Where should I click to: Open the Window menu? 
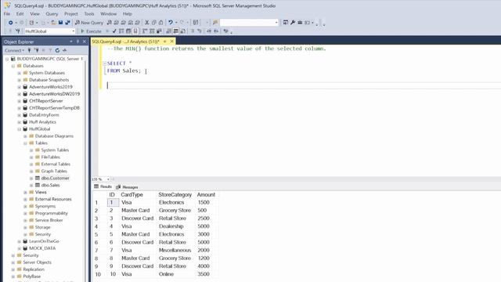[x=108, y=14]
